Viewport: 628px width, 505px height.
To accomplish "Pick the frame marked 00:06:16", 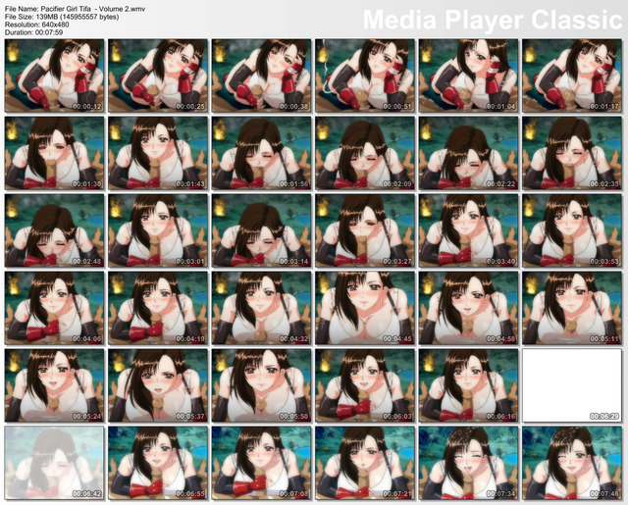I will click(x=468, y=385).
